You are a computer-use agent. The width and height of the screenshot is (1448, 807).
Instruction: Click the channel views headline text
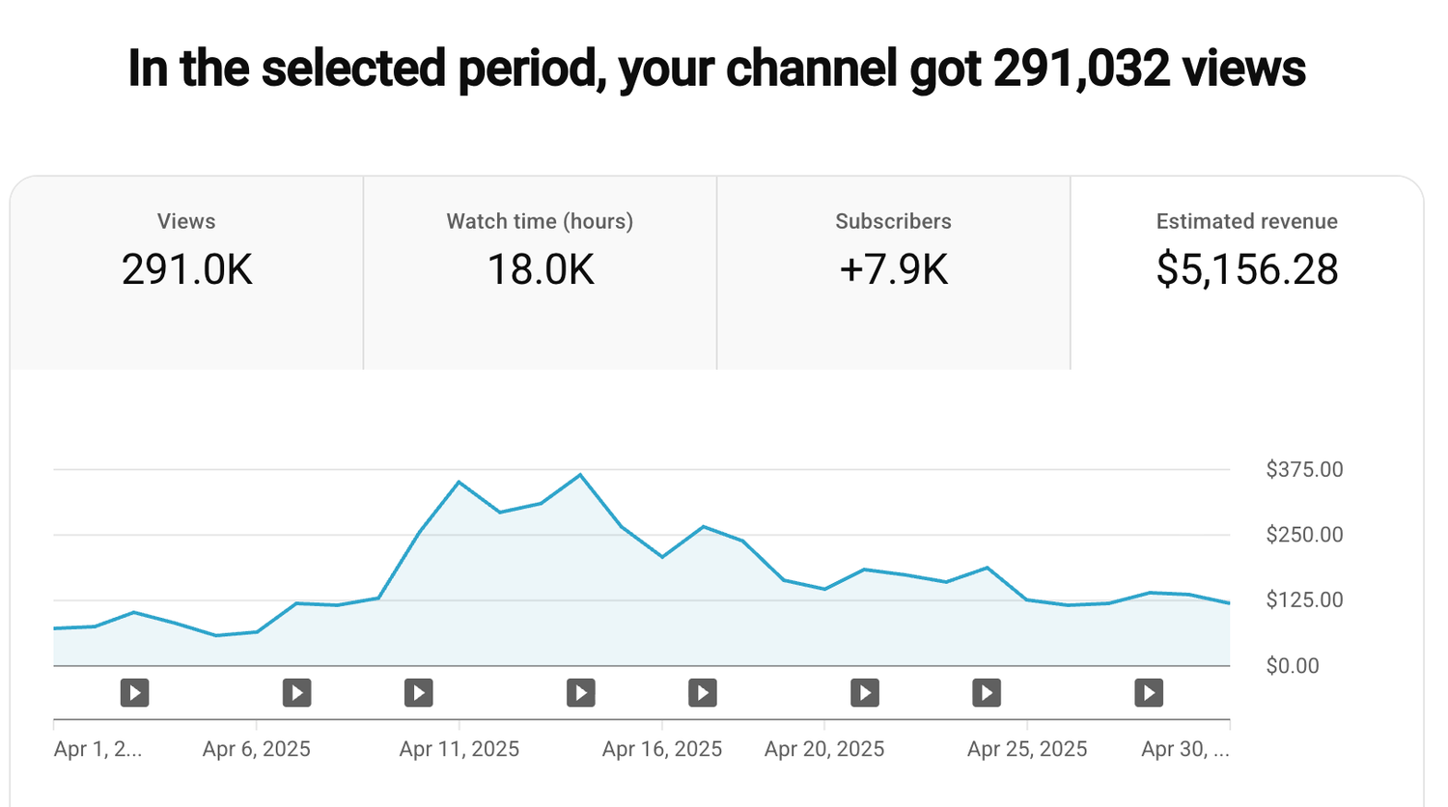click(x=716, y=69)
